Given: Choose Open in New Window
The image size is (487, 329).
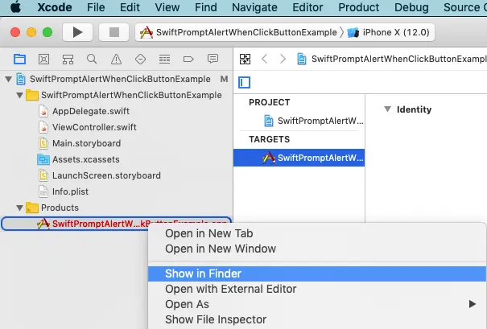Looking at the screenshot, I should click(221, 249).
